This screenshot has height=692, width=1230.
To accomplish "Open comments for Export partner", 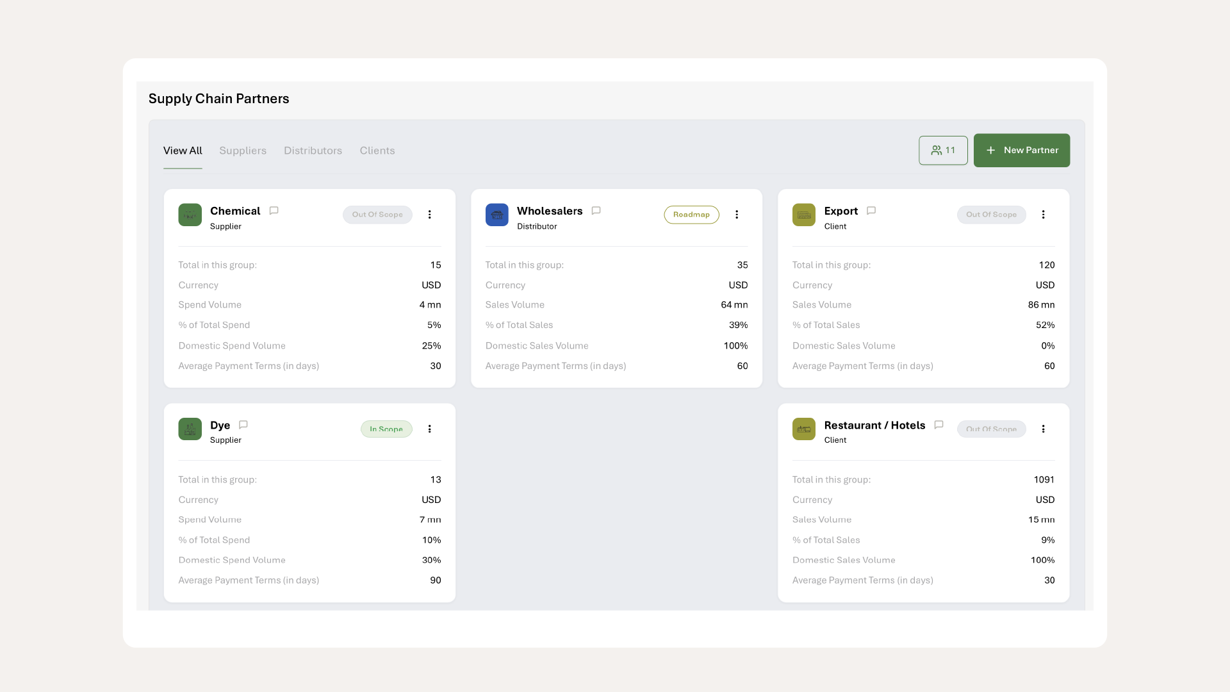I will click(871, 211).
